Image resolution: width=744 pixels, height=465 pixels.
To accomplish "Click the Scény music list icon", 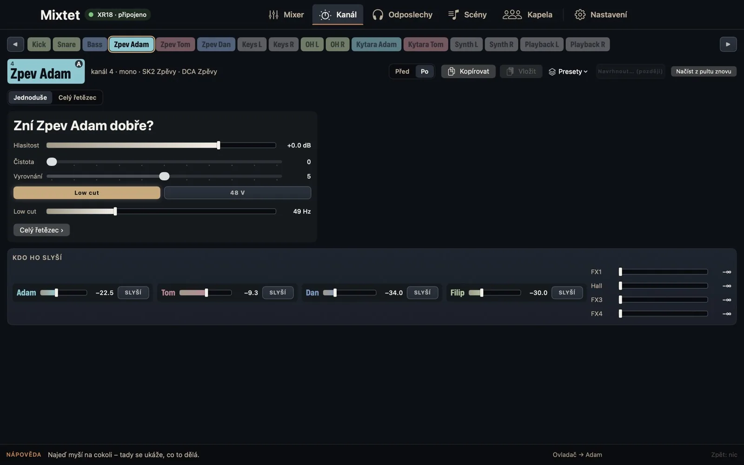I will (453, 15).
